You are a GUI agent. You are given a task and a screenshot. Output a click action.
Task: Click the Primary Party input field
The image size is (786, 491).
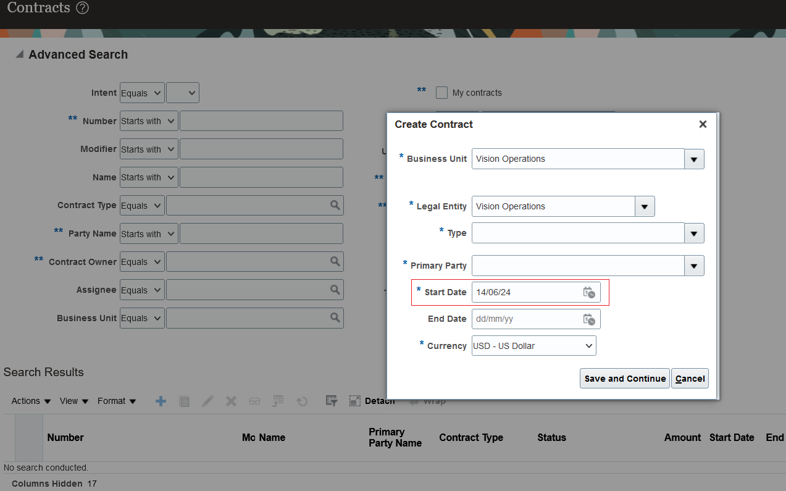point(578,266)
